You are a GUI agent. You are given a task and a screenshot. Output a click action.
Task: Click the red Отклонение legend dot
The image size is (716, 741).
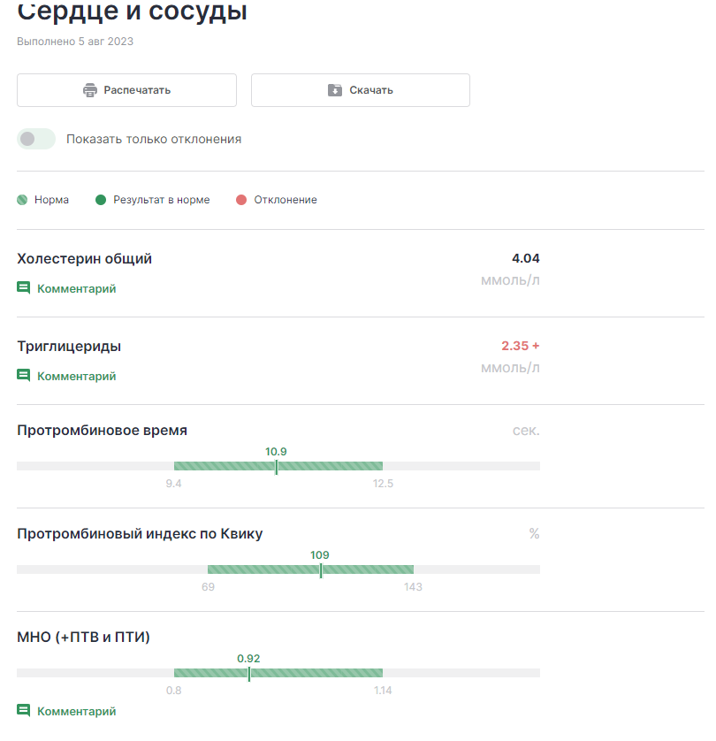241,200
